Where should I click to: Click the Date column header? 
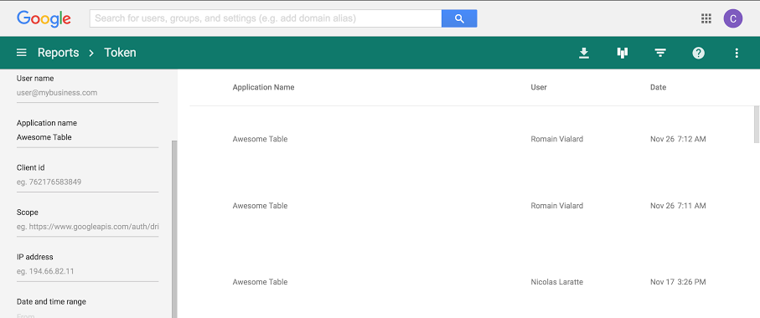[659, 87]
